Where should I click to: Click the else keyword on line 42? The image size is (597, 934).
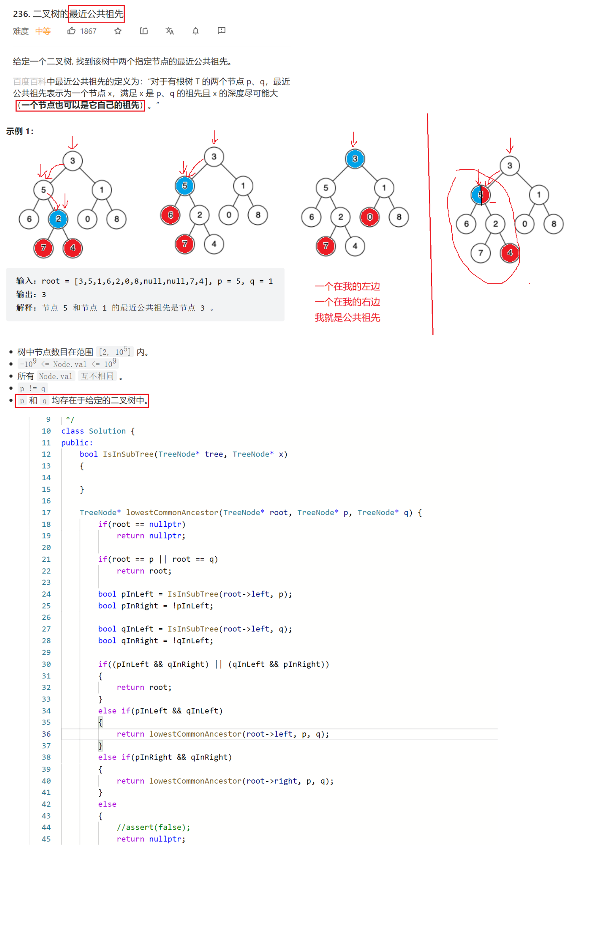[107, 804]
